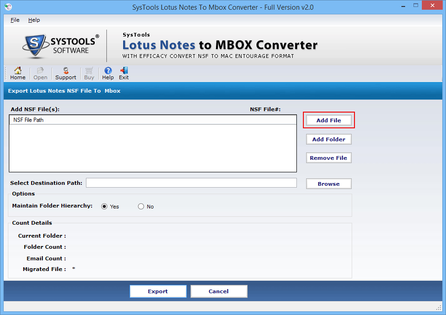Click the Exit toolbar icon
The height and width of the screenshot is (315, 446).
(x=124, y=74)
